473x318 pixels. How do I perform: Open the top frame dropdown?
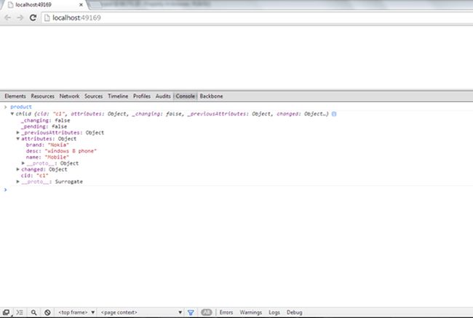[x=76, y=313]
